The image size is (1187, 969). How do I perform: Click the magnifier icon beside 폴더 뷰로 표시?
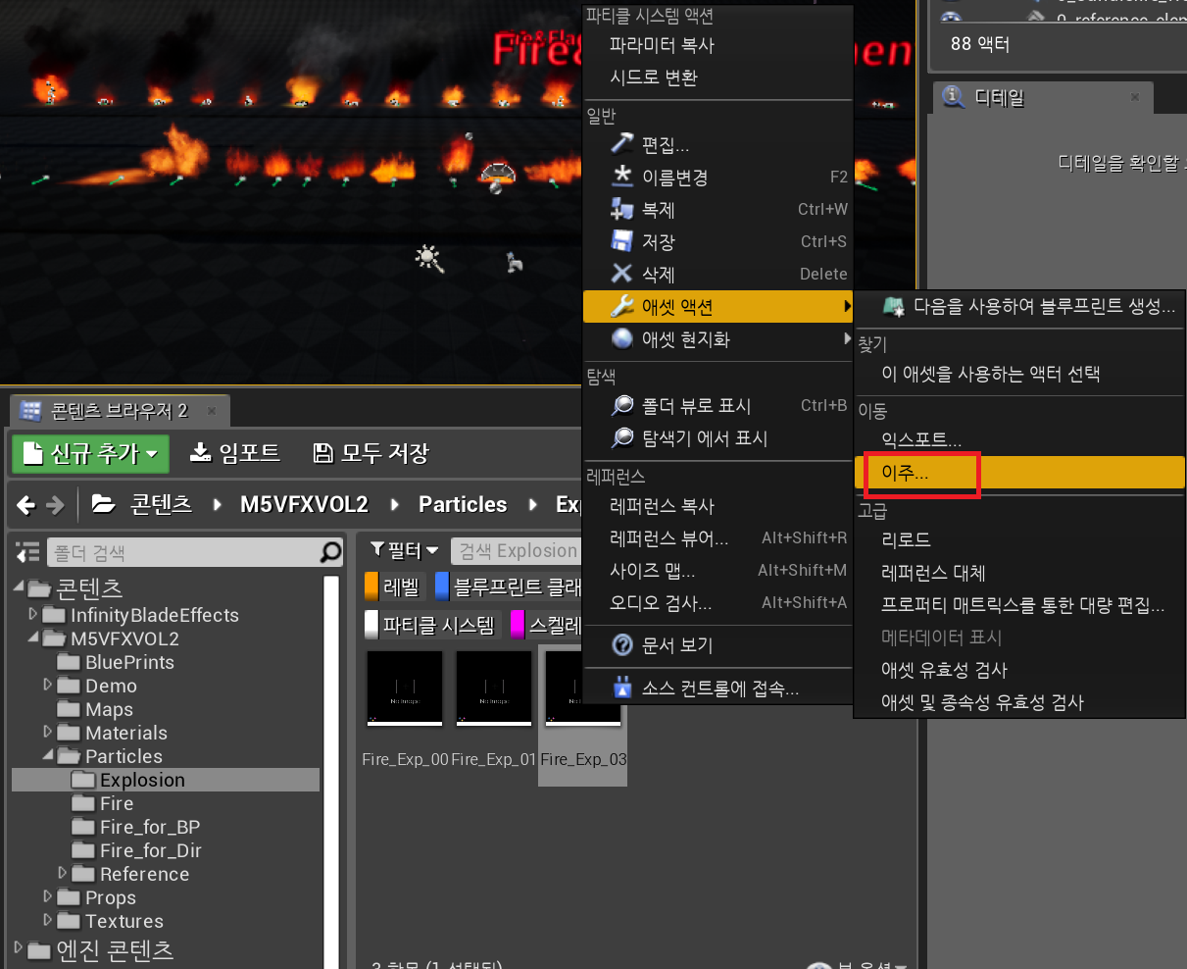tap(621, 405)
